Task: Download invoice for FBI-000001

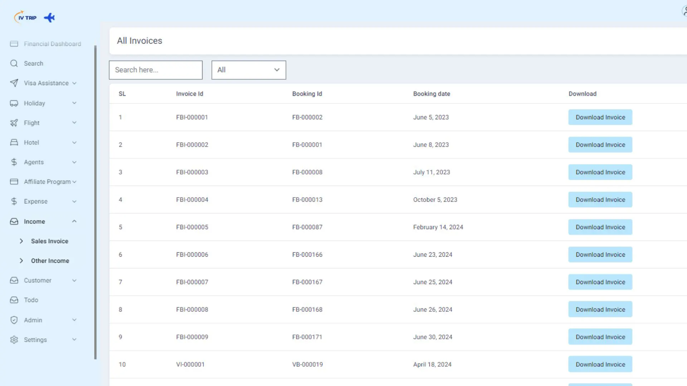Action: click(600, 117)
